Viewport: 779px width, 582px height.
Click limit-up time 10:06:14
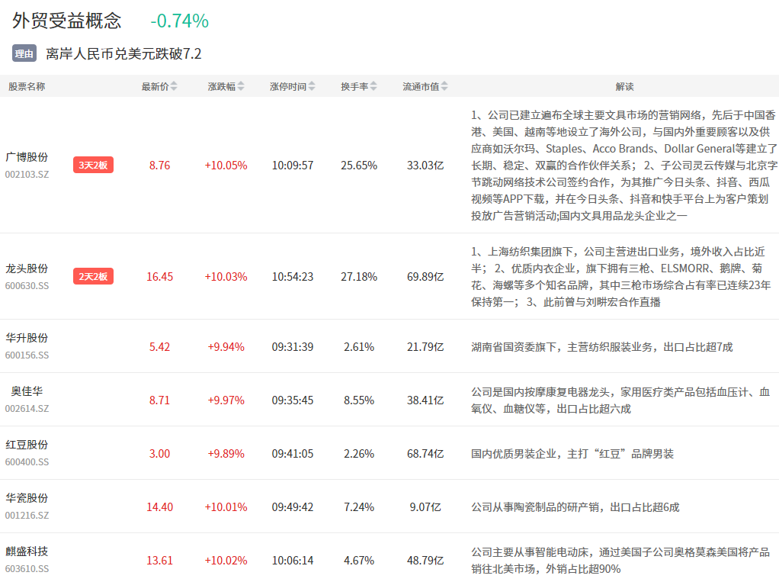click(x=293, y=561)
